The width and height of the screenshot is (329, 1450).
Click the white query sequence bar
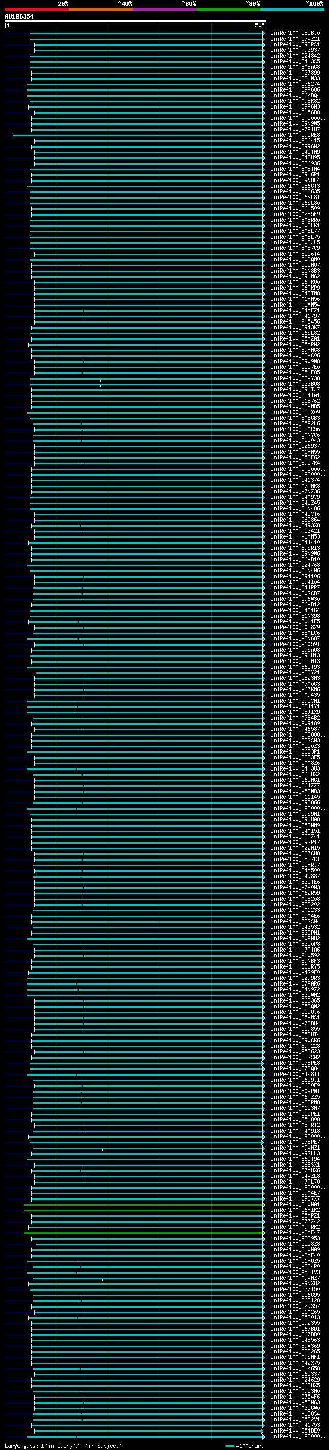[x=136, y=21]
